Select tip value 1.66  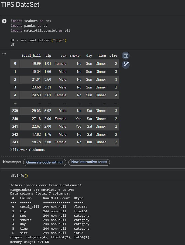tap(48, 72)
